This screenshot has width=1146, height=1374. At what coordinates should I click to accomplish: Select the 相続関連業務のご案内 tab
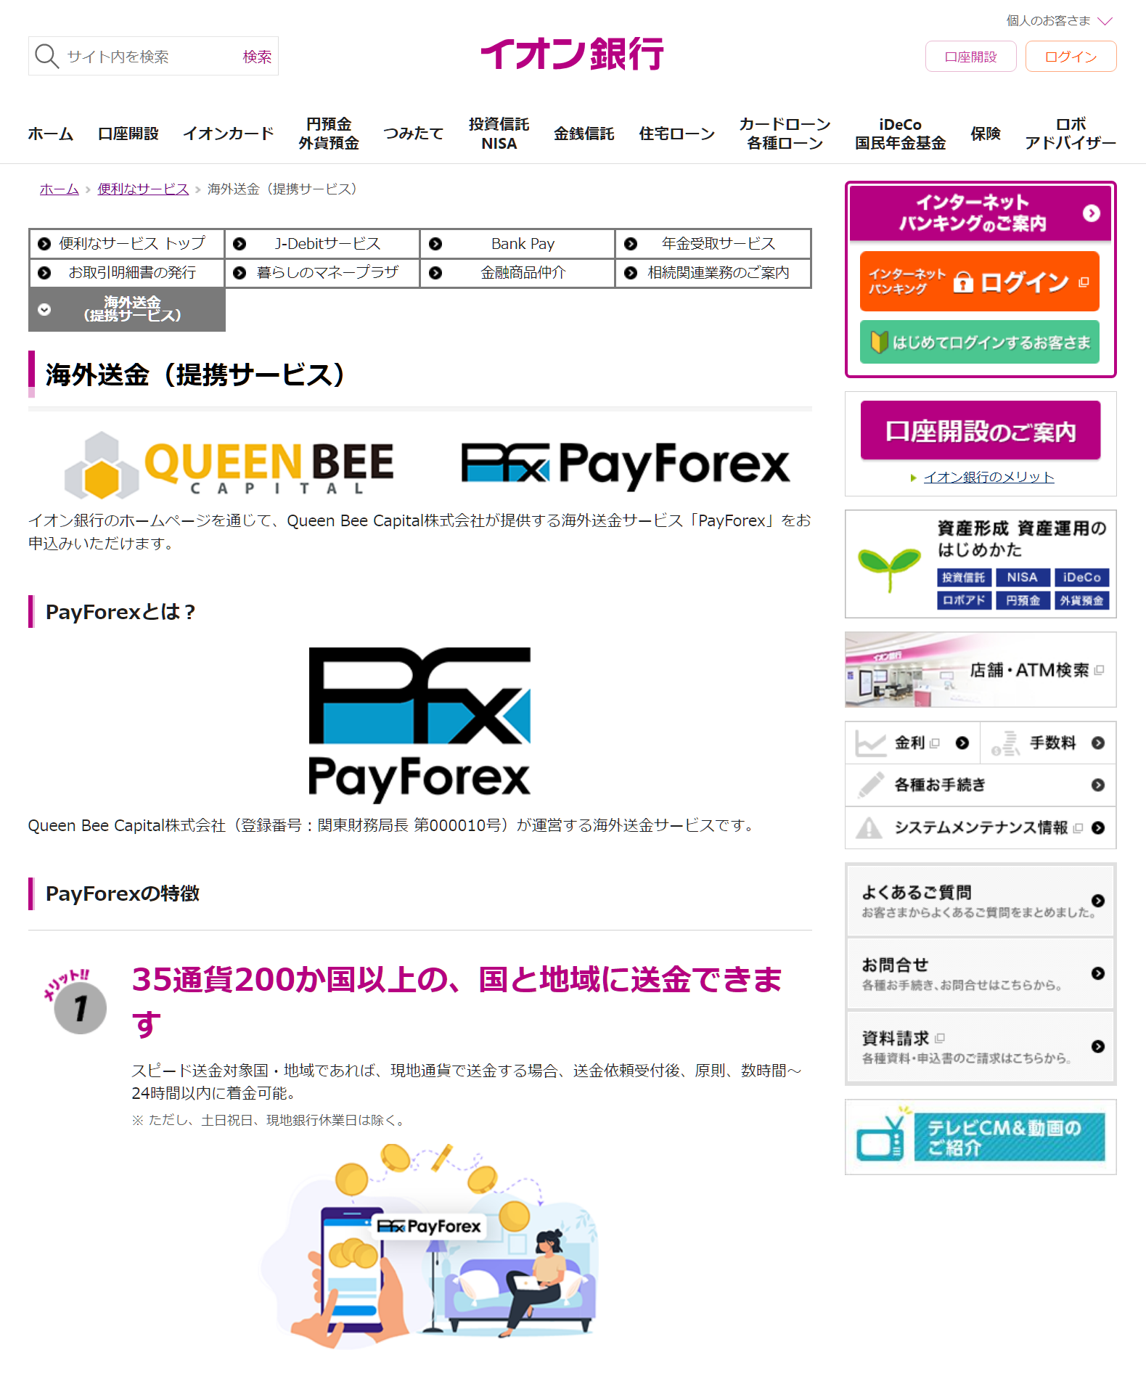713,273
